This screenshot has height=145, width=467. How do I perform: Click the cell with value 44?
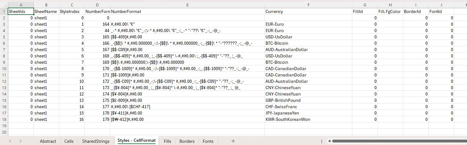coord(97,30)
